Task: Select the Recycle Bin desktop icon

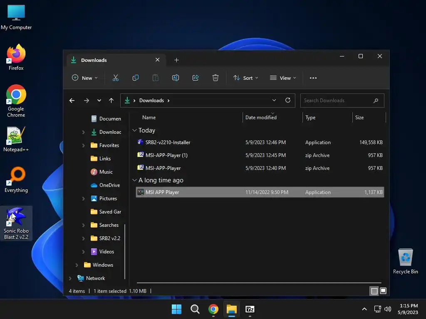Action: [405, 261]
